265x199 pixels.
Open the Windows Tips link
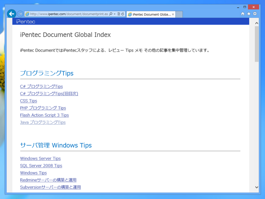34,173
